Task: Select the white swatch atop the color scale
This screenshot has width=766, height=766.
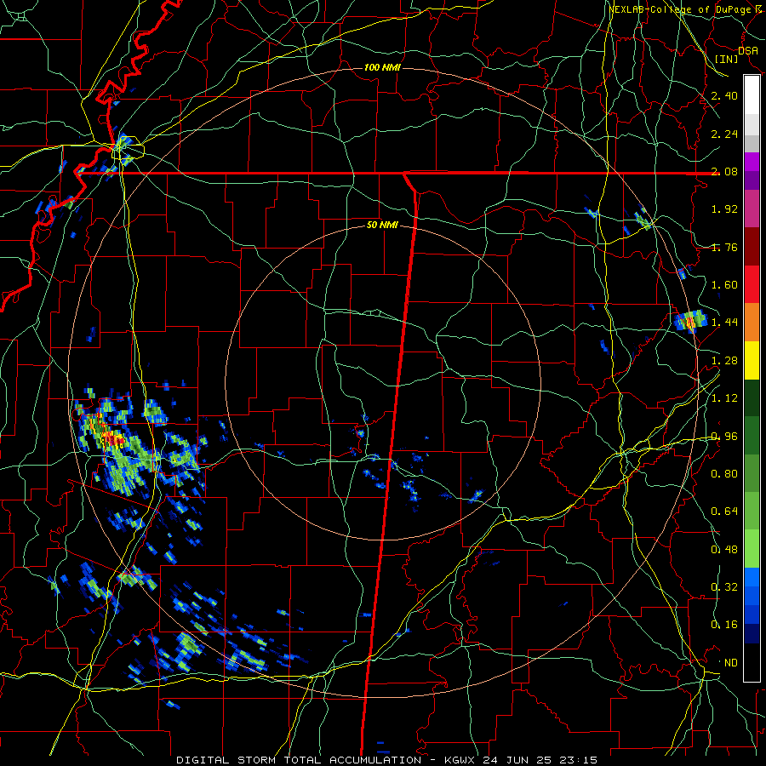Action: [x=752, y=95]
